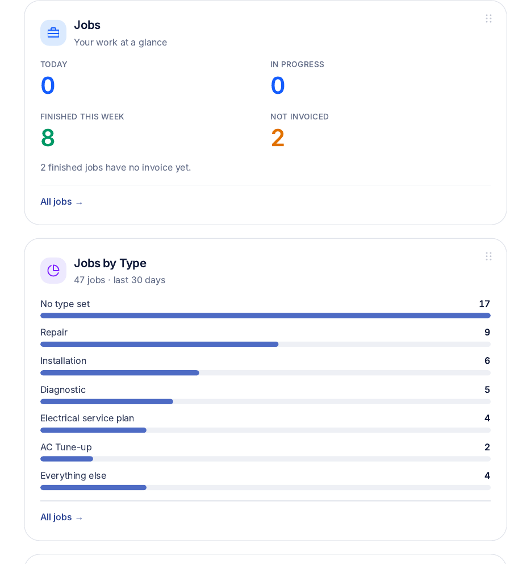Click the AC Tune-up bar

(265, 459)
